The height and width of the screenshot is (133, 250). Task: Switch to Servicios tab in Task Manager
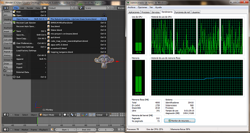click(x=156, y=12)
